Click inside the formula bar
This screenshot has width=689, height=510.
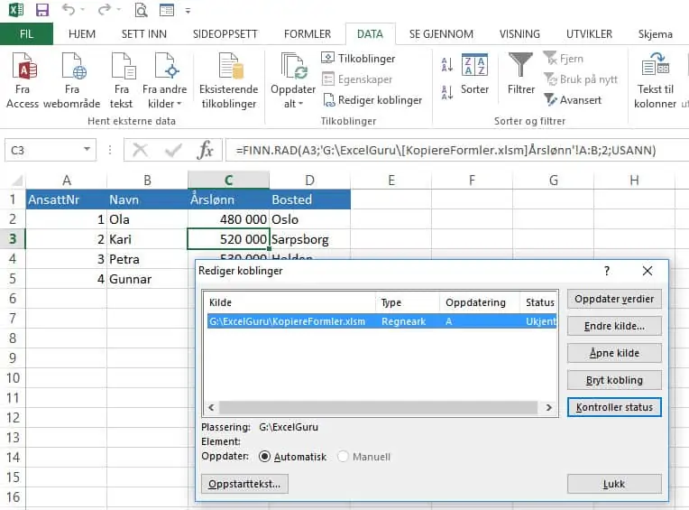pyautogui.click(x=457, y=151)
